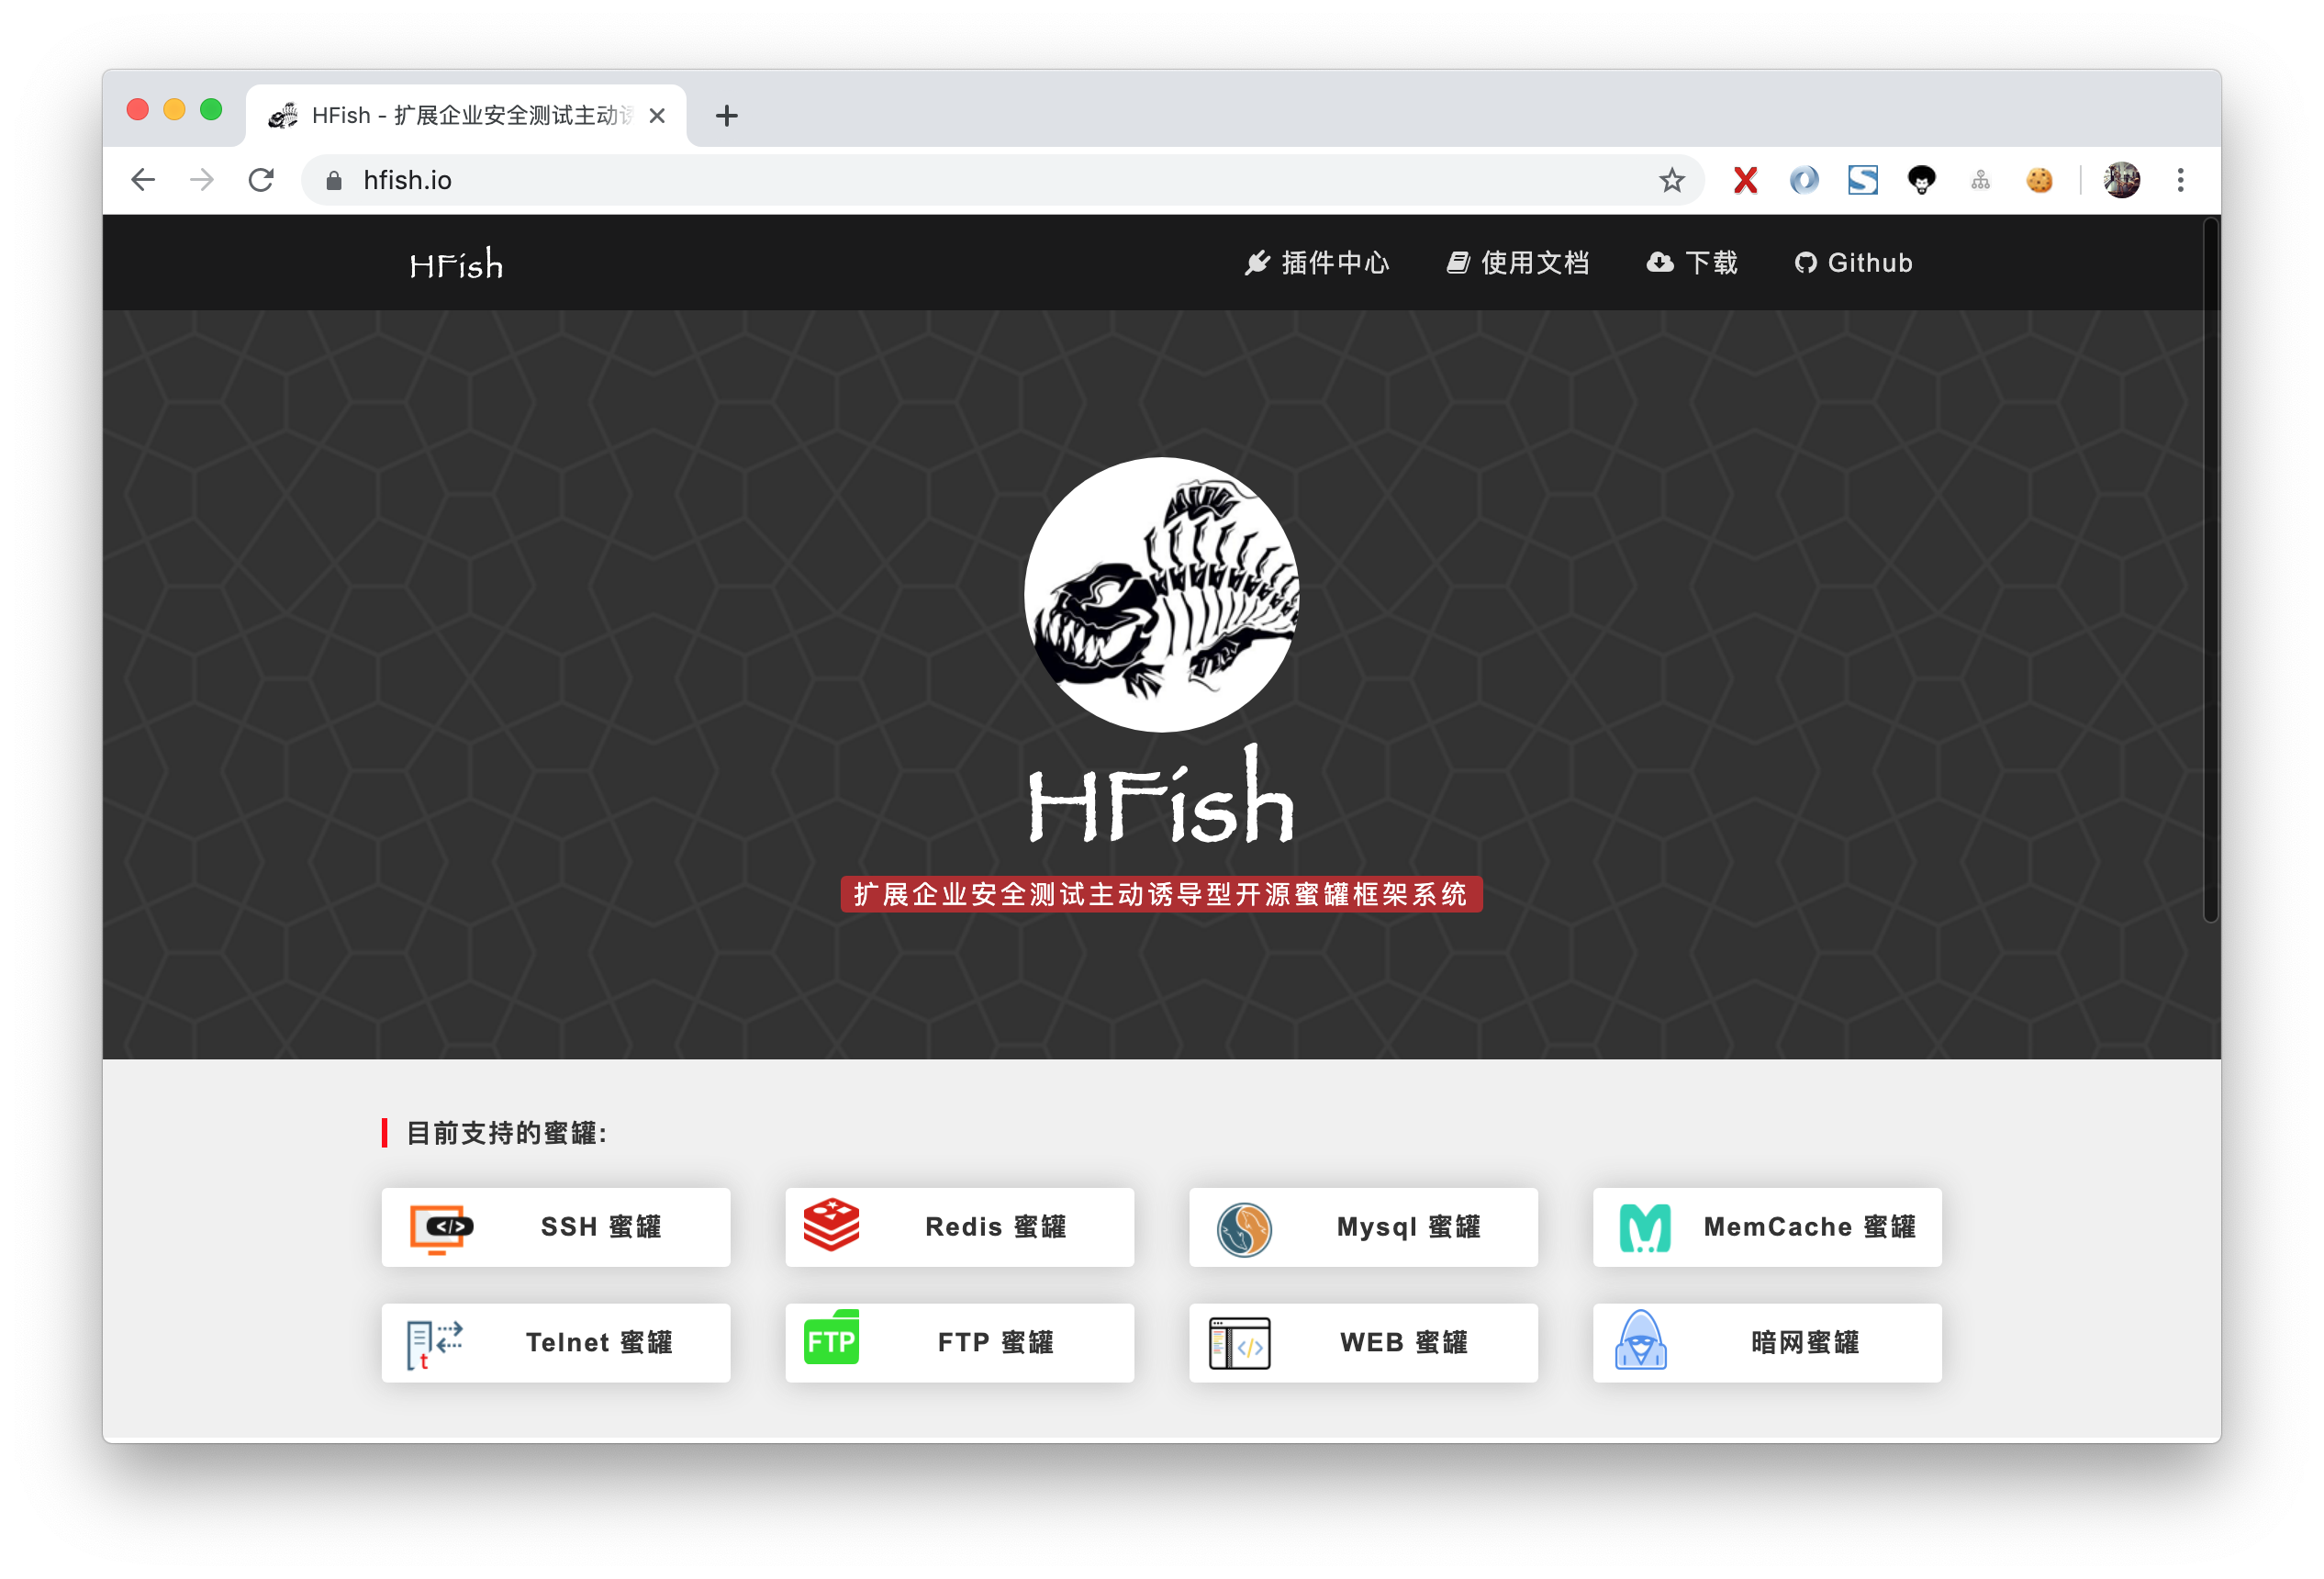The height and width of the screenshot is (1579, 2324).
Task: Open the Github link in navbar
Action: click(x=1853, y=263)
